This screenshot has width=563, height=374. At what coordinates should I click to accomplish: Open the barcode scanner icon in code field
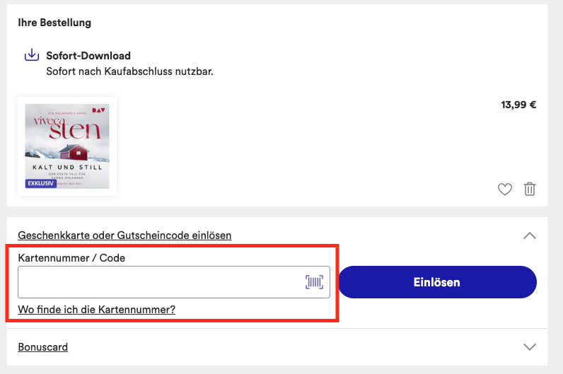click(x=314, y=282)
